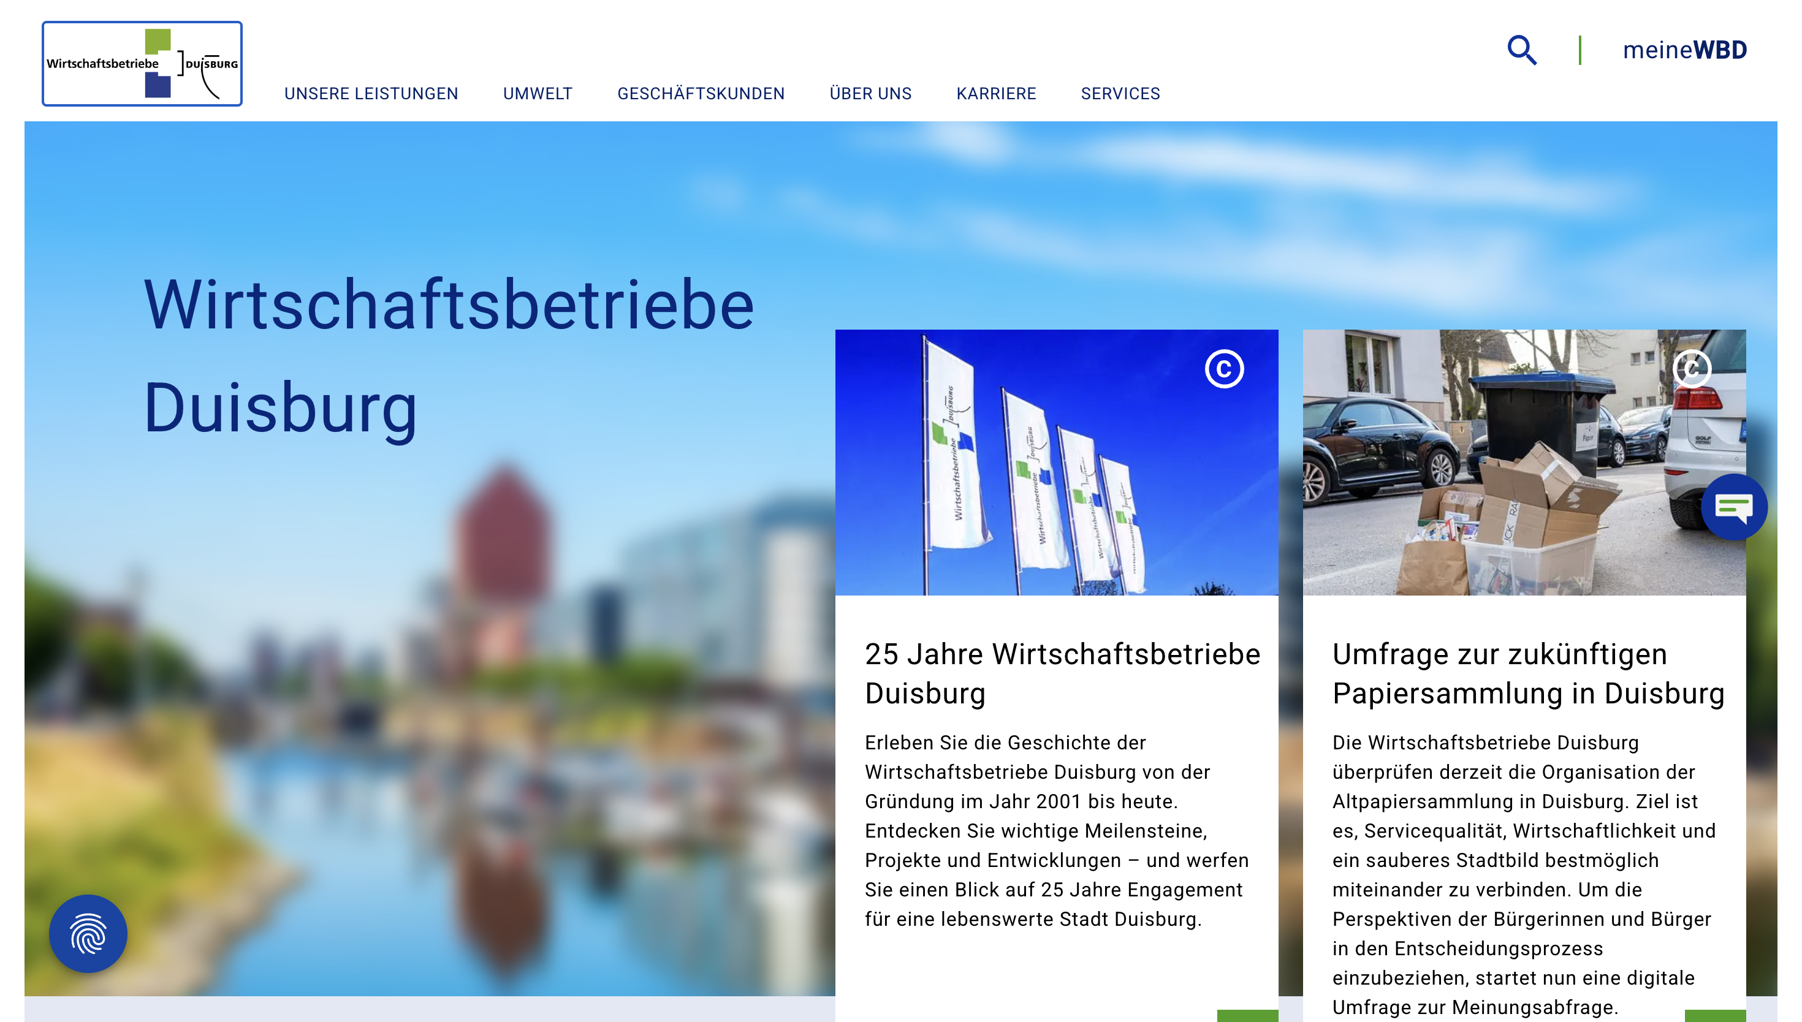This screenshot has height=1022, width=1802.
Task: Open 'Umfrage zur zukünftigen Papiersammlung' headline
Action: coord(1527,673)
